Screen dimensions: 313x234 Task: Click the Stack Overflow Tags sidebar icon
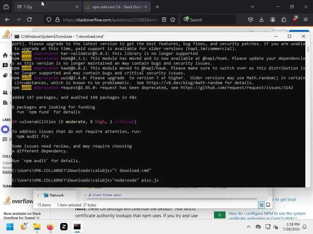tap(5, 76)
